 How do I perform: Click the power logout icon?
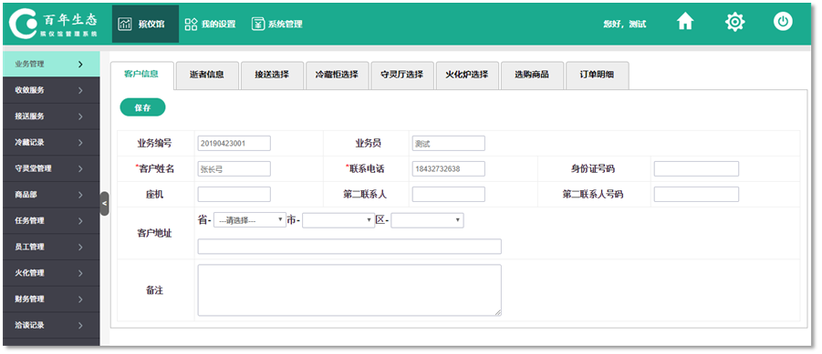tap(783, 22)
